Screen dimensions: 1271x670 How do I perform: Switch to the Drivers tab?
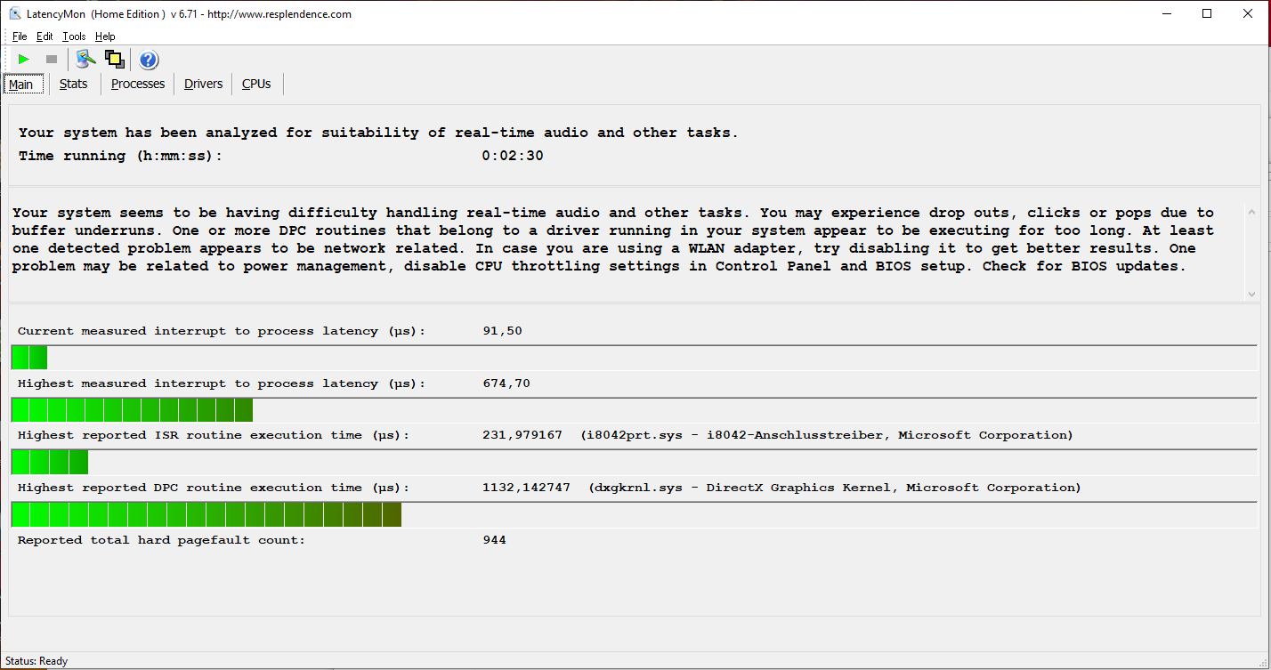(x=204, y=84)
